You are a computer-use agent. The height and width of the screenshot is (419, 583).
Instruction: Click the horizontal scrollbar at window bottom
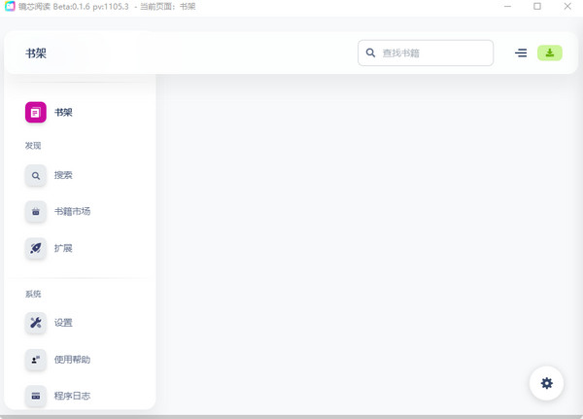tap(291, 415)
